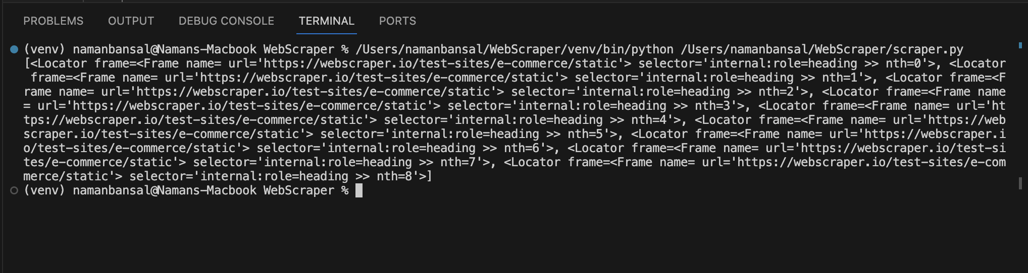Image resolution: width=1028 pixels, height=273 pixels.
Task: Show the PORTS tab
Action: [397, 21]
